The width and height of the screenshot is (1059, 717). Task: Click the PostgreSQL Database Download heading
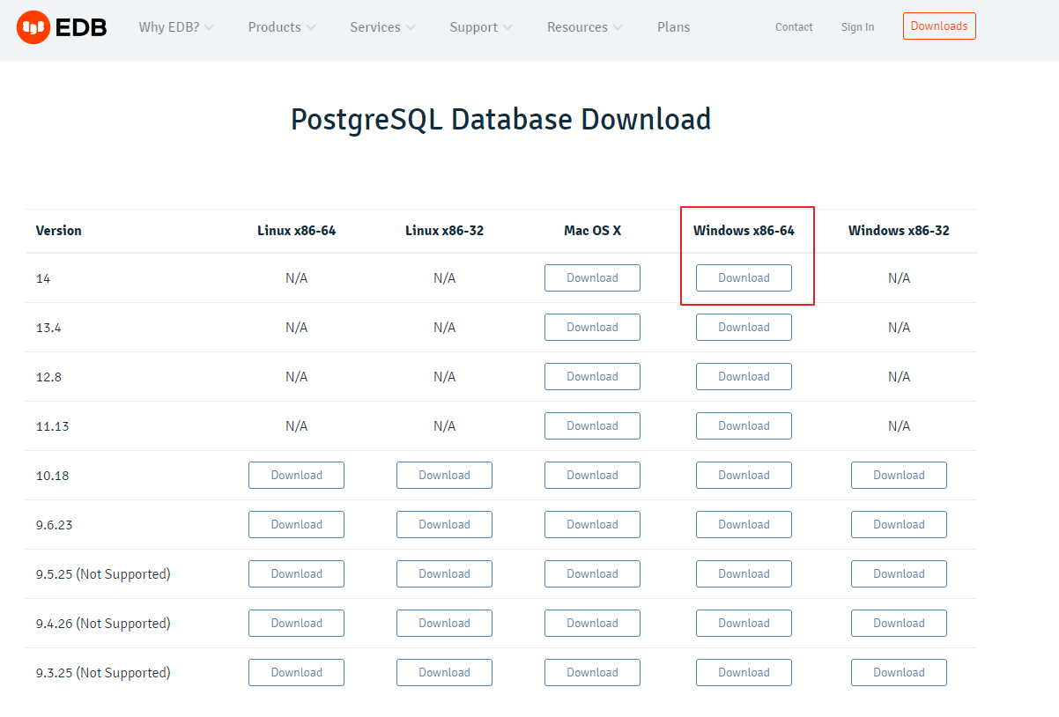click(500, 119)
